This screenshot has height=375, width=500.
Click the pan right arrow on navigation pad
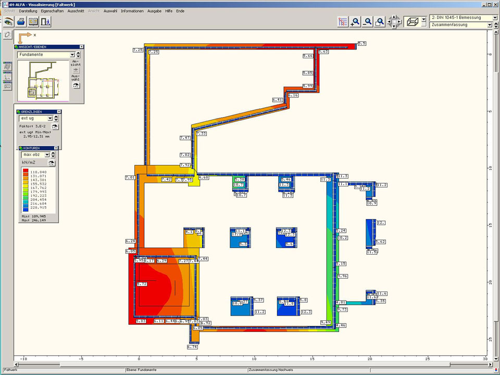coord(400,22)
